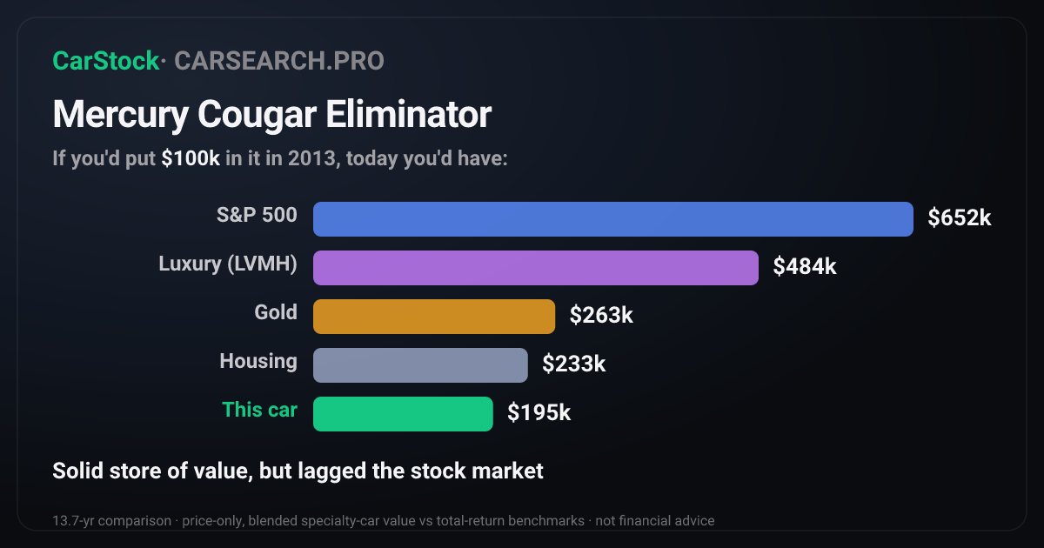Click the orange Gold bar
Screen dimensions: 1044x548
pos(434,317)
